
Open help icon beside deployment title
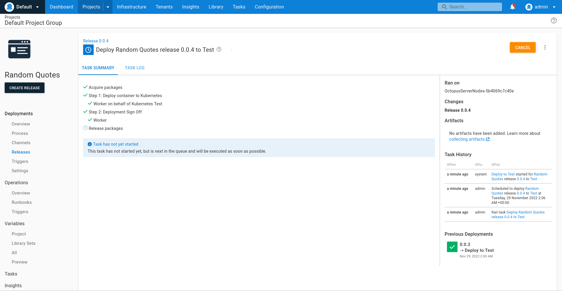[219, 49]
